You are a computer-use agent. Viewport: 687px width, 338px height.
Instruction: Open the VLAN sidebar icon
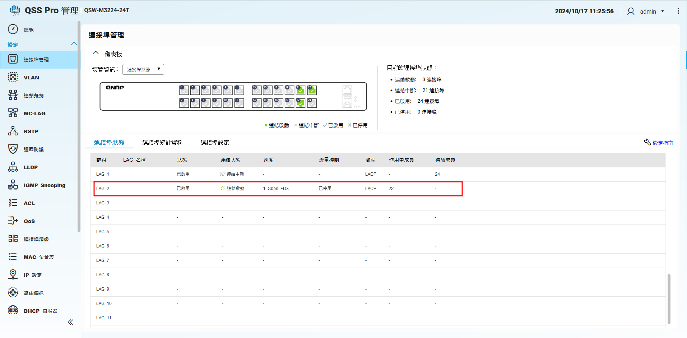pyautogui.click(x=13, y=77)
